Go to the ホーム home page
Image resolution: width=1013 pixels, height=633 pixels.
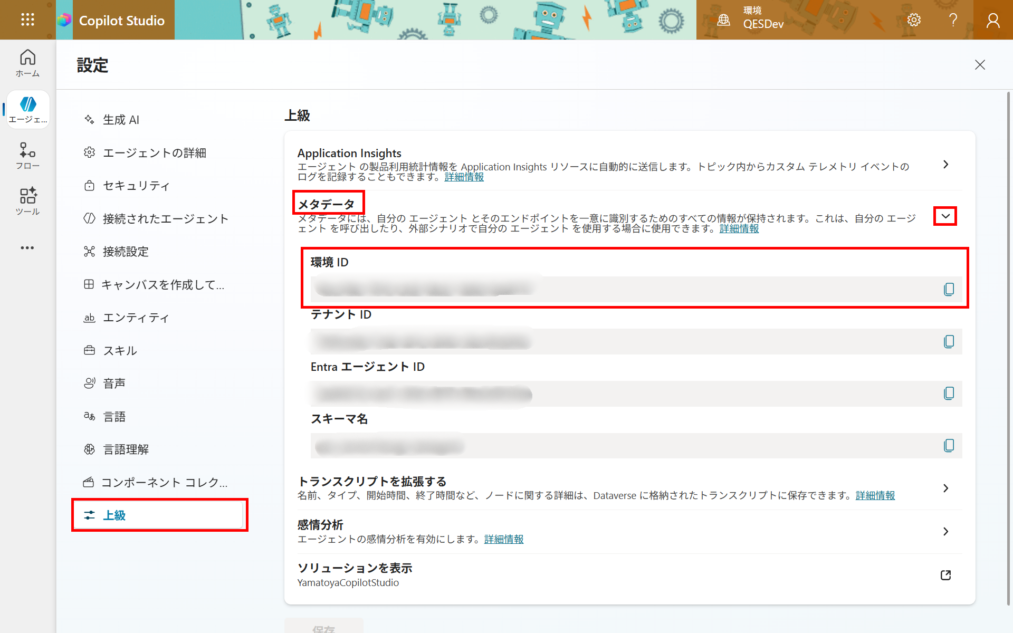[x=27, y=63]
